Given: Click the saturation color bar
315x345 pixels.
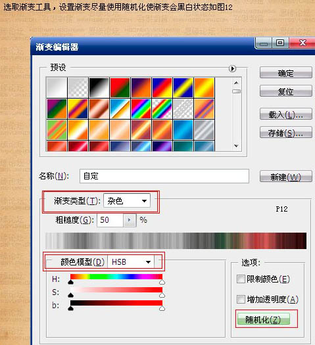Looking at the screenshot, I should click(116, 290).
